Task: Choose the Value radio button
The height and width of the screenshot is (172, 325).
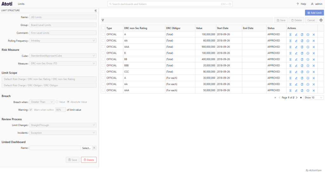Action: (57, 102)
